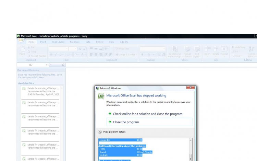Toggle Underline formatting in Font group
This screenshot has height=161, width=257.
60,55
